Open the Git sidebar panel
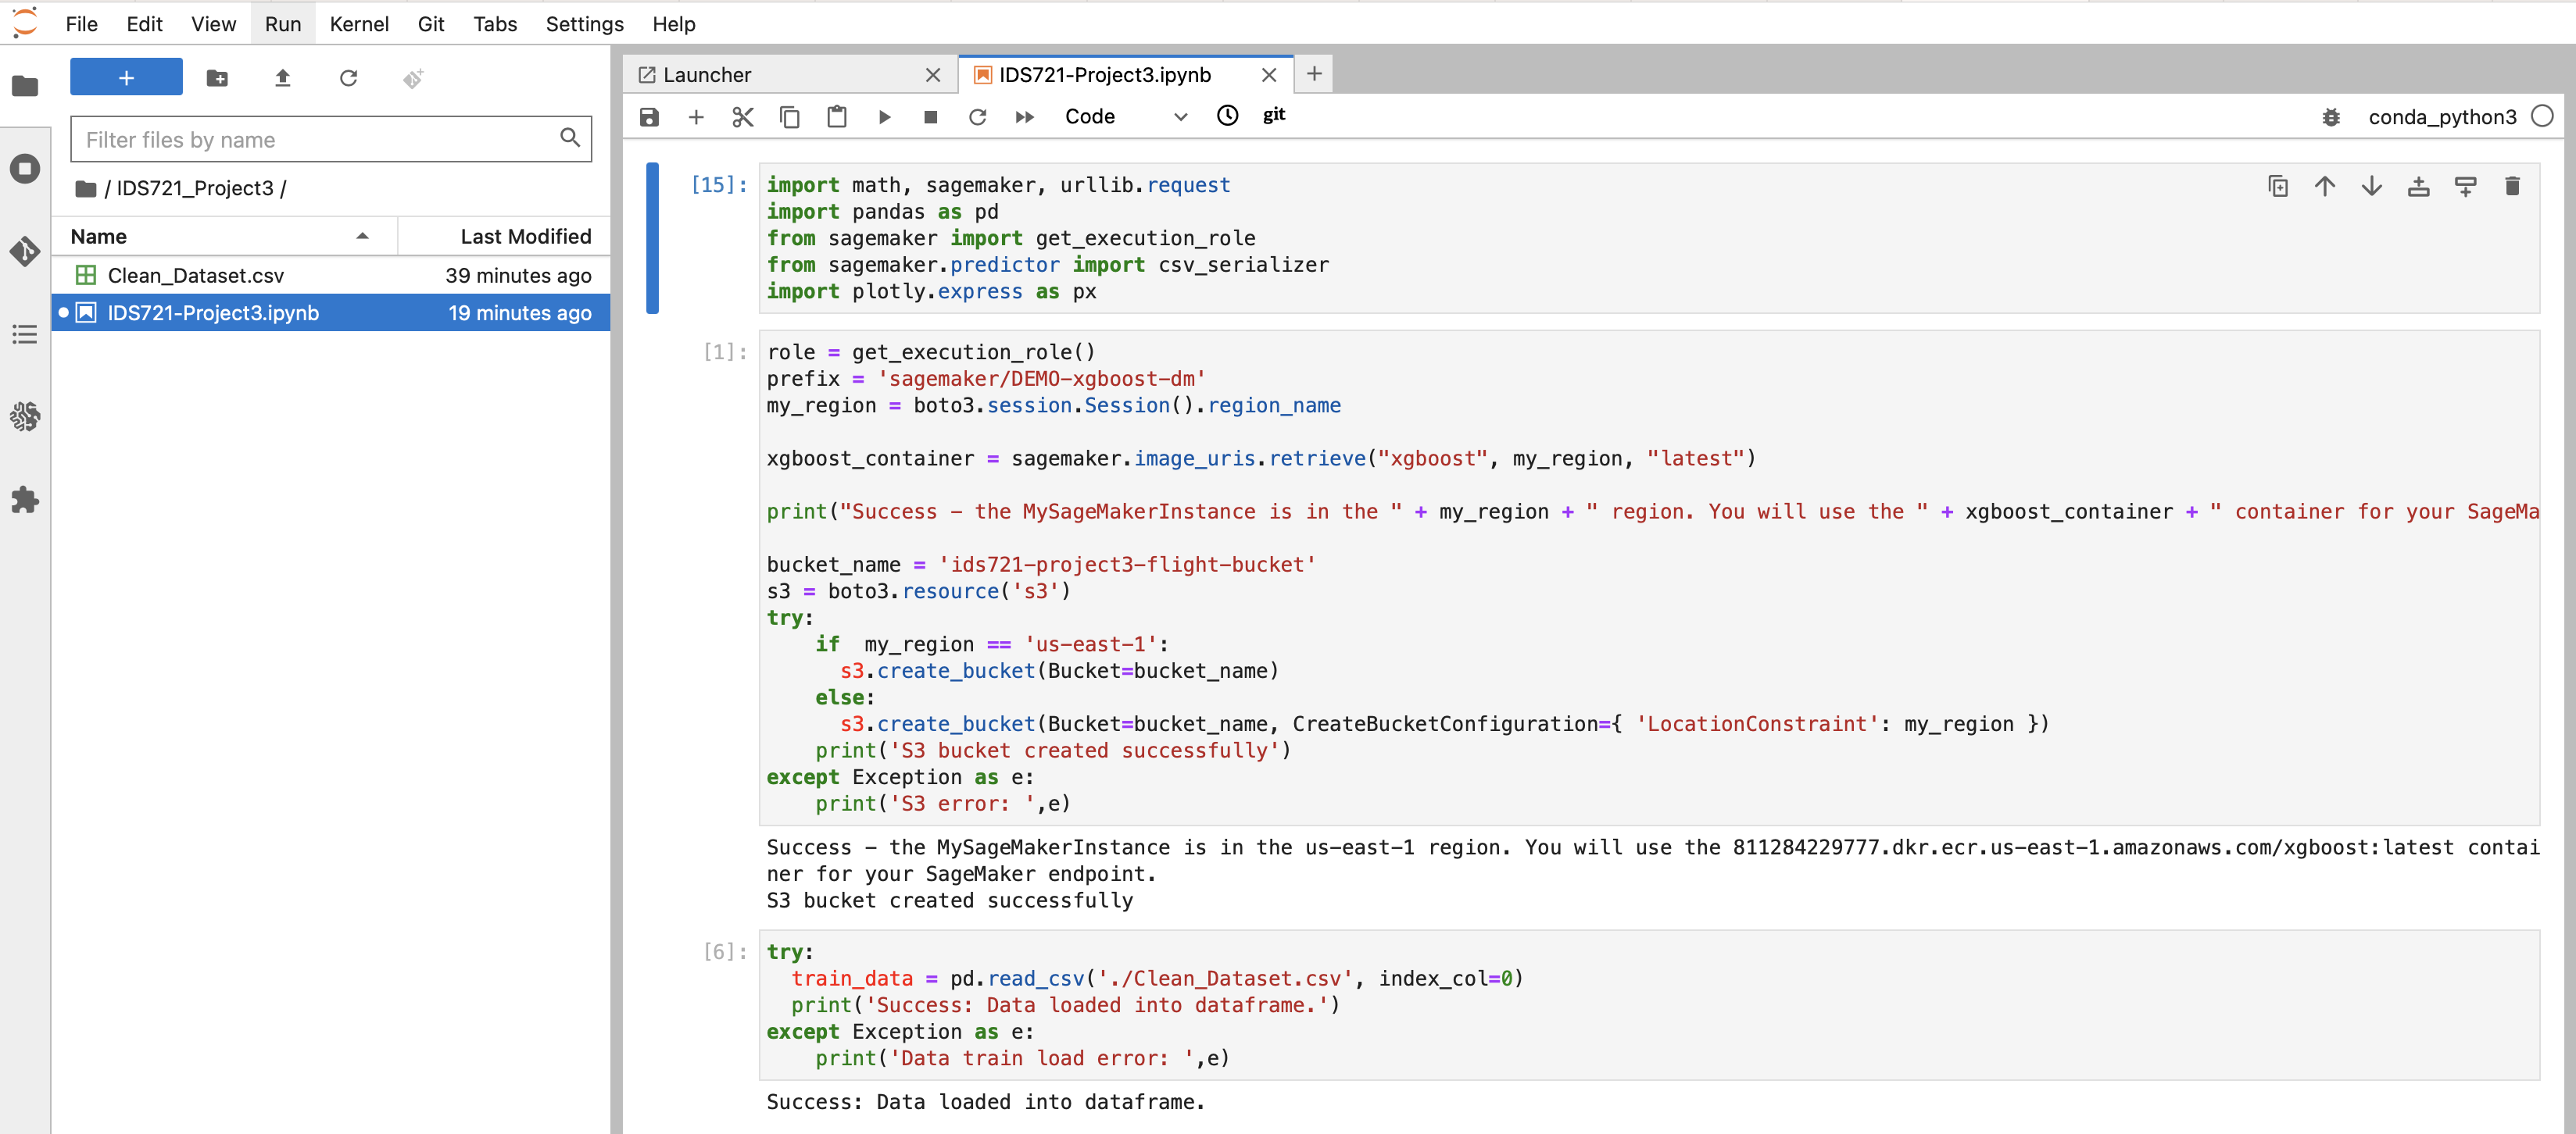Image resolution: width=2576 pixels, height=1134 pixels. click(25, 251)
